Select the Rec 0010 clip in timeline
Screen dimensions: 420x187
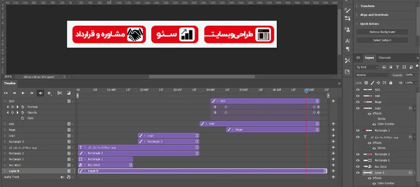(105, 165)
